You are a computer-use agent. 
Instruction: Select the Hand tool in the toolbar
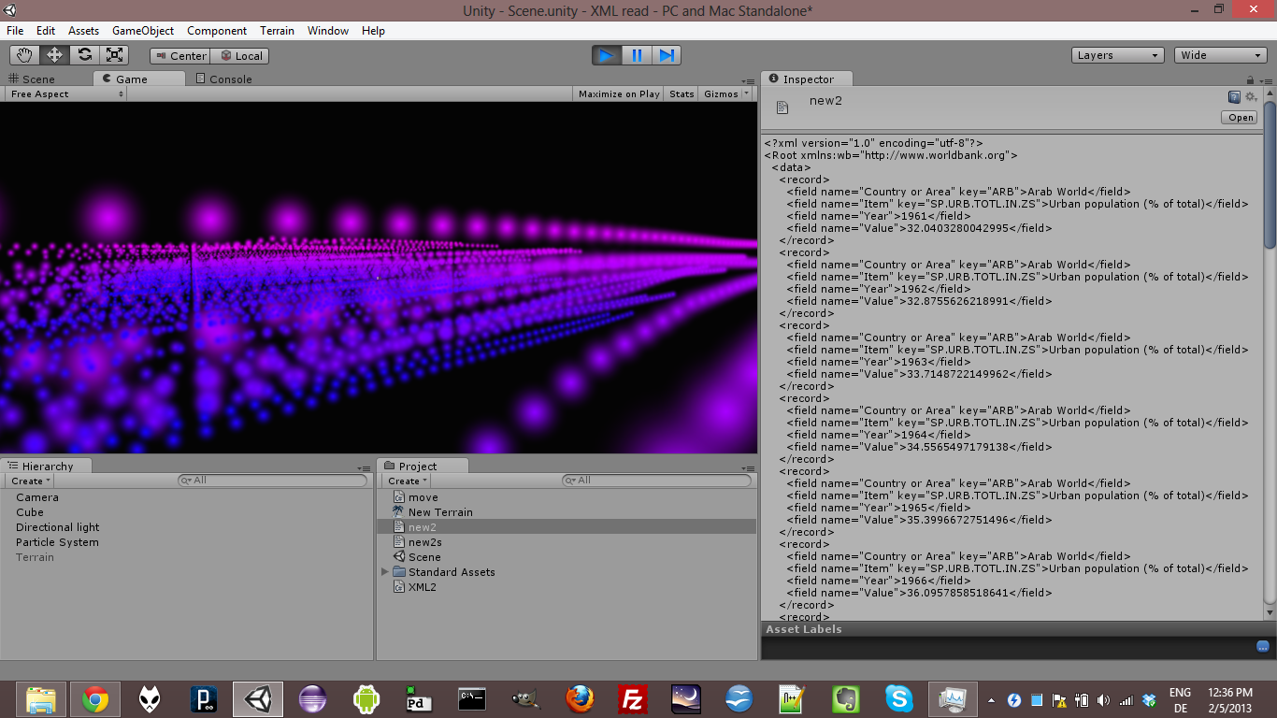[24, 54]
